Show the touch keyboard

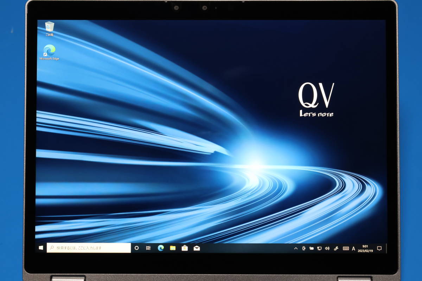pyautogui.click(x=346, y=248)
